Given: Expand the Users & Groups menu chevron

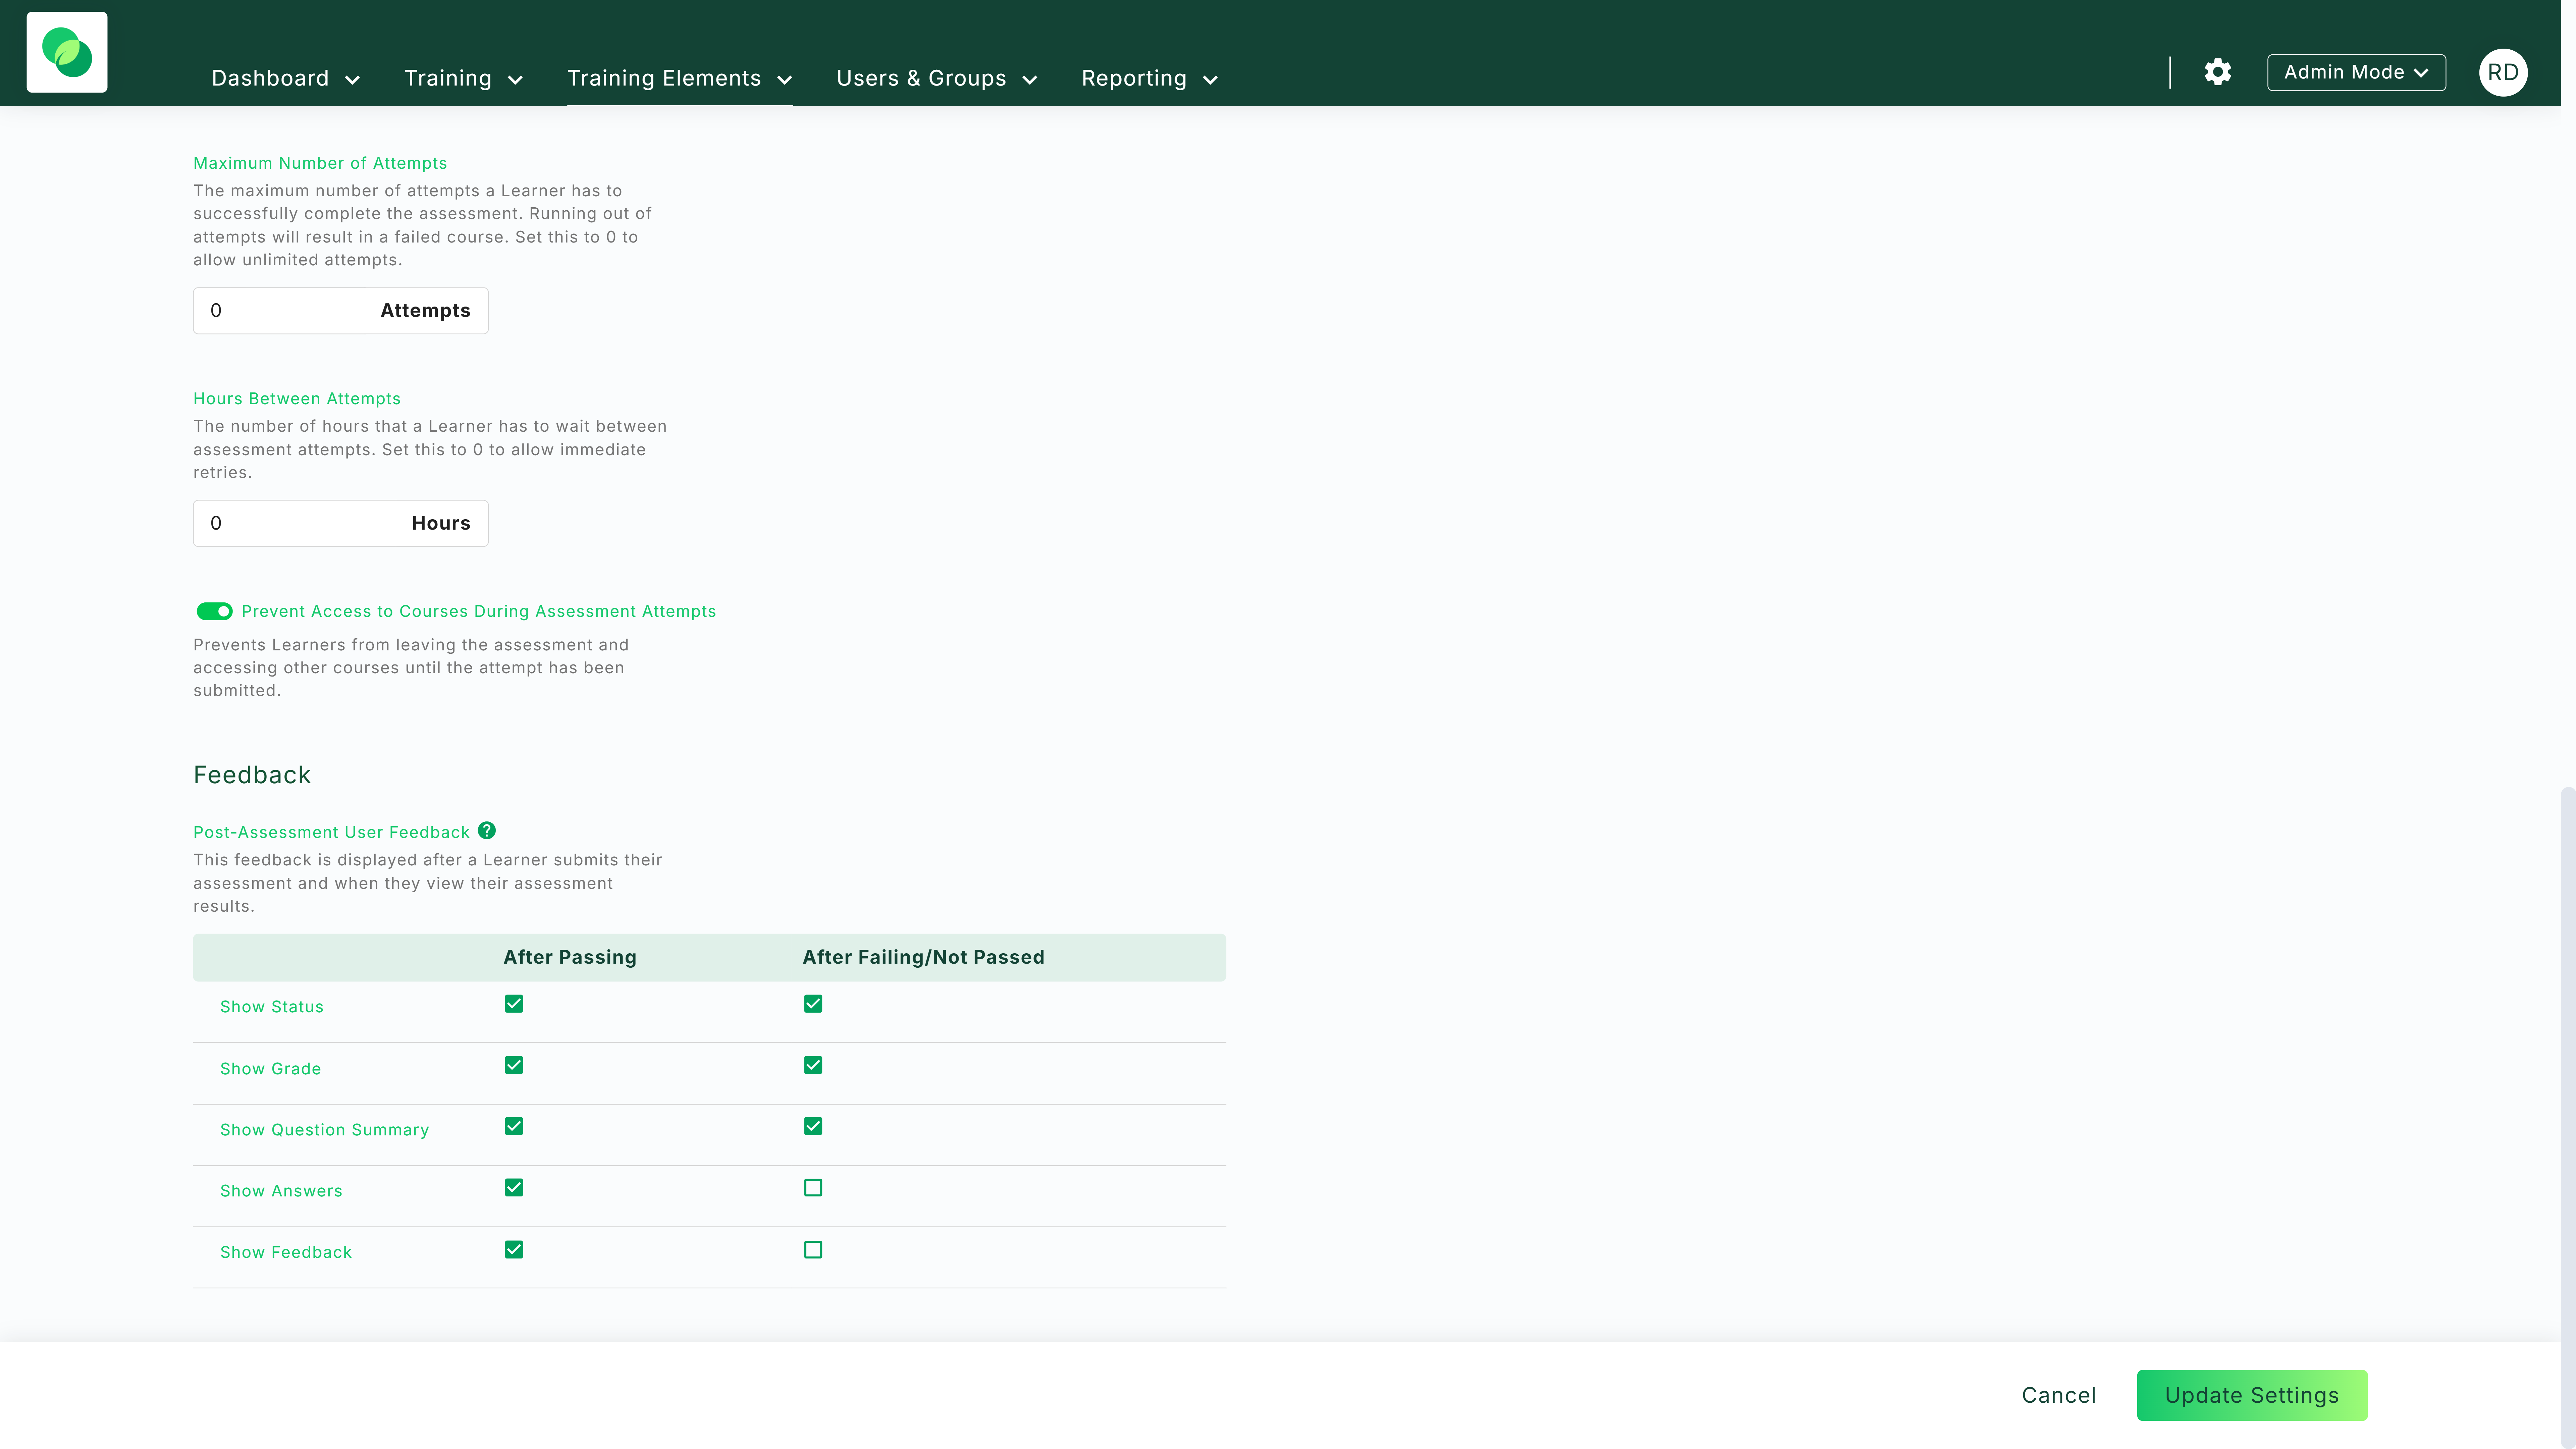Looking at the screenshot, I should click(x=1030, y=80).
